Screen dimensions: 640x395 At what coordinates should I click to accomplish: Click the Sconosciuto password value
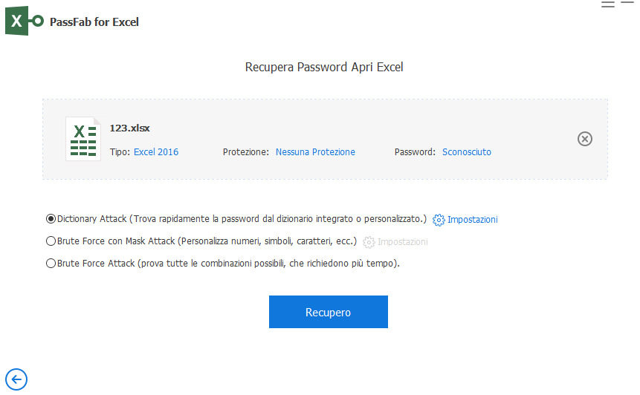coord(467,152)
